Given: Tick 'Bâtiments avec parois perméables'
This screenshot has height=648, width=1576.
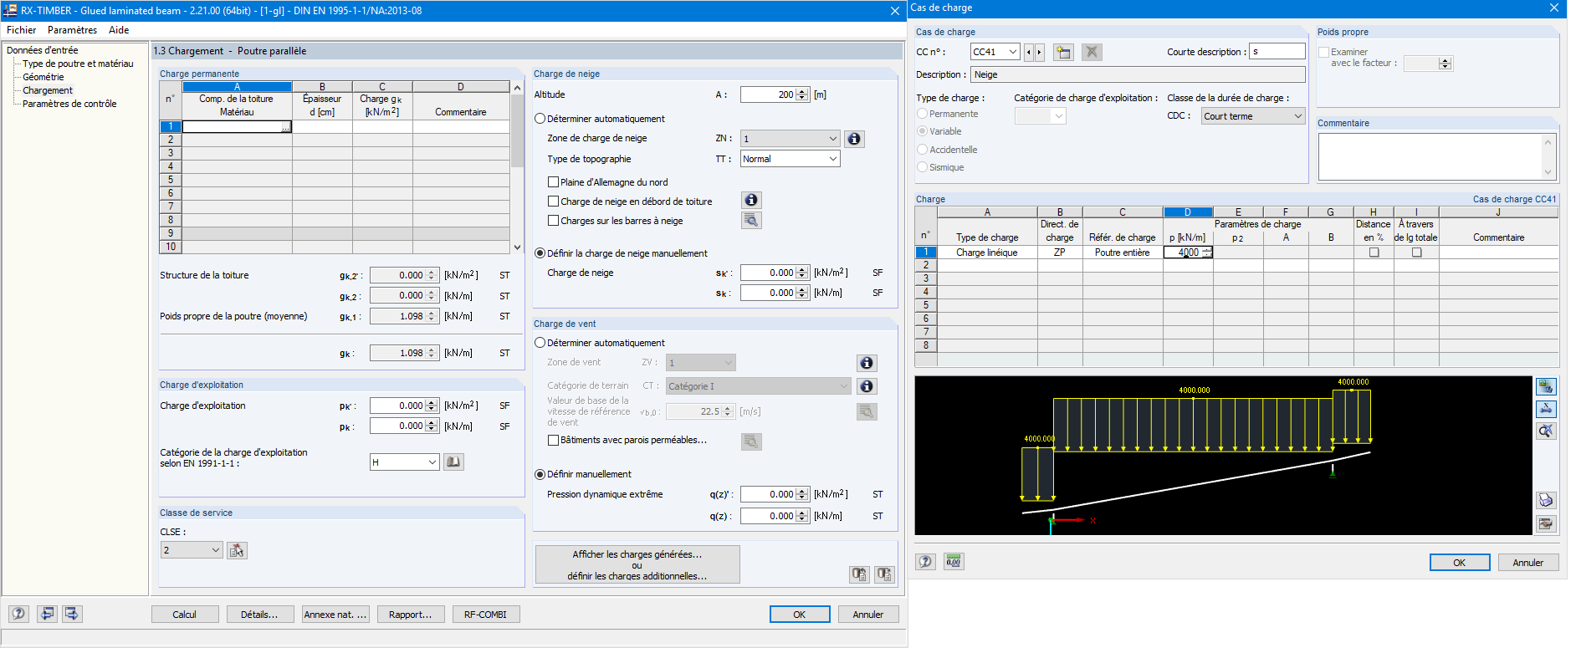Looking at the screenshot, I should pyautogui.click(x=553, y=440).
